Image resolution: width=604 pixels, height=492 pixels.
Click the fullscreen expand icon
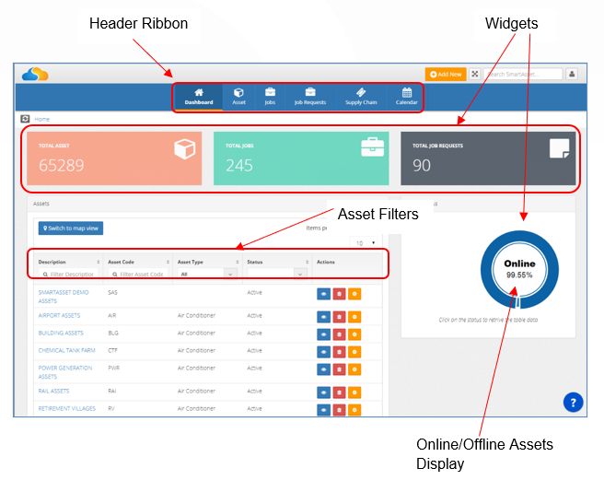(x=475, y=74)
